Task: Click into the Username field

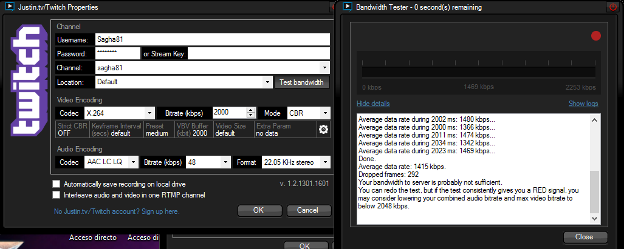Action: click(x=211, y=39)
